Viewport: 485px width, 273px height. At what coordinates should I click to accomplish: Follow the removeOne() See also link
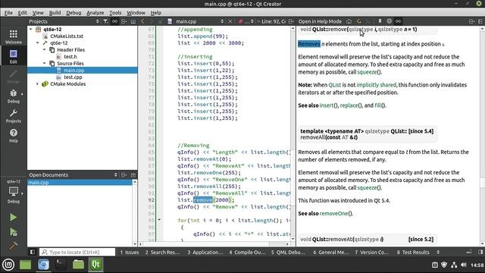pyautogui.click(x=333, y=213)
